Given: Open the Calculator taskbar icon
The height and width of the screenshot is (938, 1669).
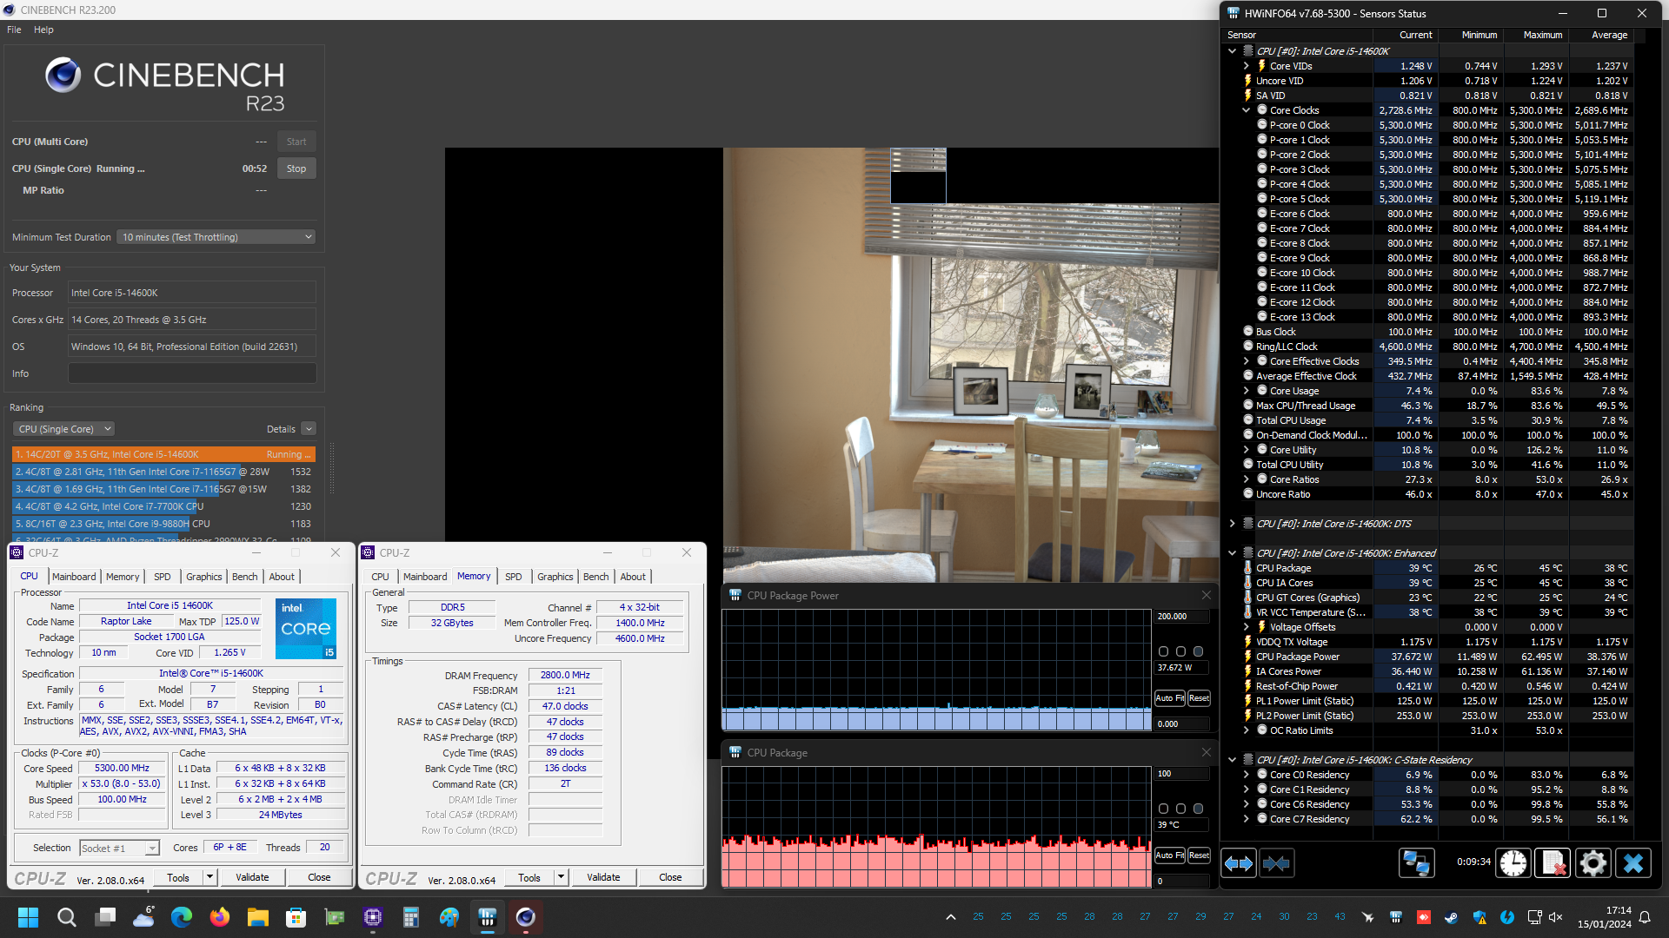Looking at the screenshot, I should pos(411,917).
